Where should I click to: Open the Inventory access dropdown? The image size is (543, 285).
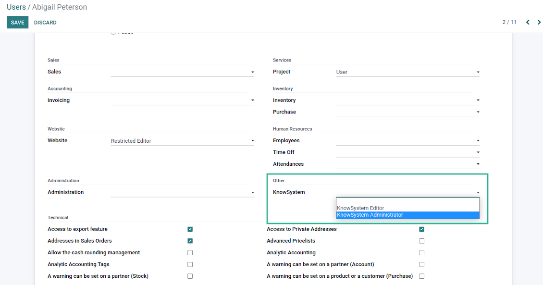pos(407,100)
